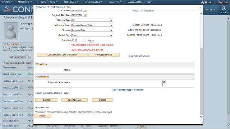Click the Requestor Comments text box
Image resolution: width=230 pixels, height=129 pixels.
point(117,84)
